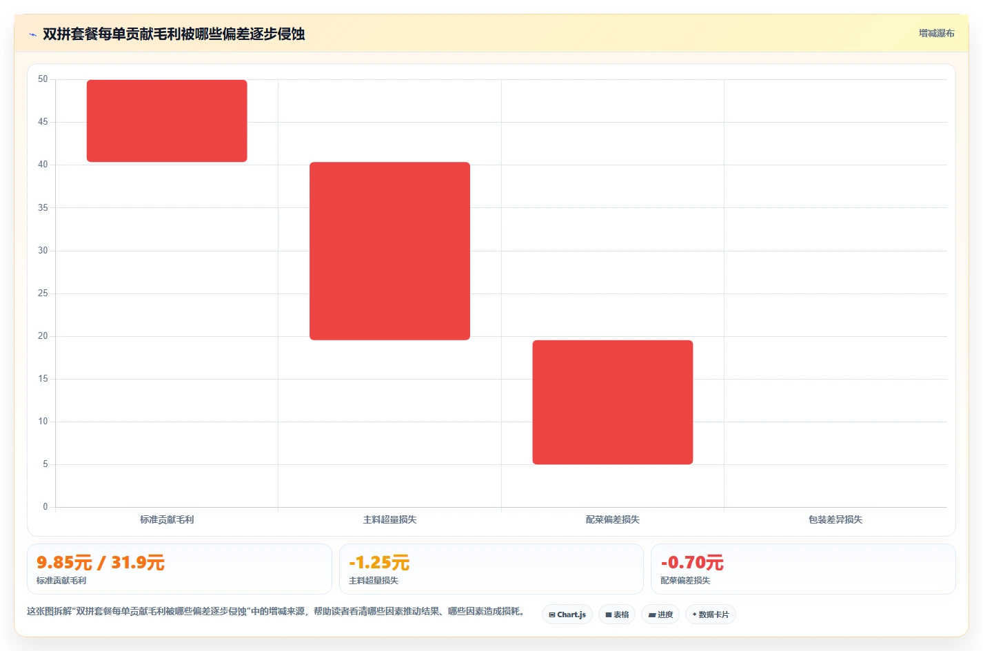Click the x-axis label 标准贡献毛利
Screen dimensions: 983x651
pos(167,519)
